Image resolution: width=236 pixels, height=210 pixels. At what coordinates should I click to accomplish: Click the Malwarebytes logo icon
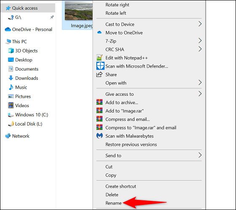click(x=99, y=136)
